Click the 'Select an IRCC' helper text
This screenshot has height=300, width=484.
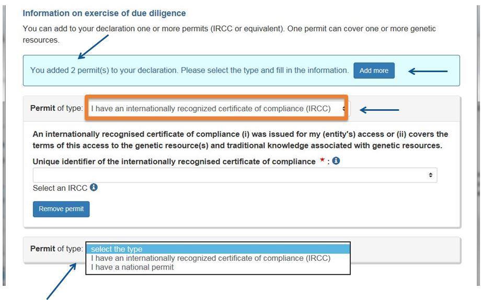coord(60,188)
